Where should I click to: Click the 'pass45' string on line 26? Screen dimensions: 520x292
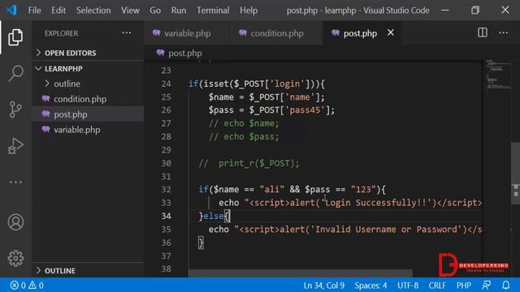[x=305, y=110]
